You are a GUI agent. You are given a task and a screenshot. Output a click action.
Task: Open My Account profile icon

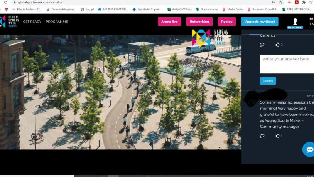[295, 23]
